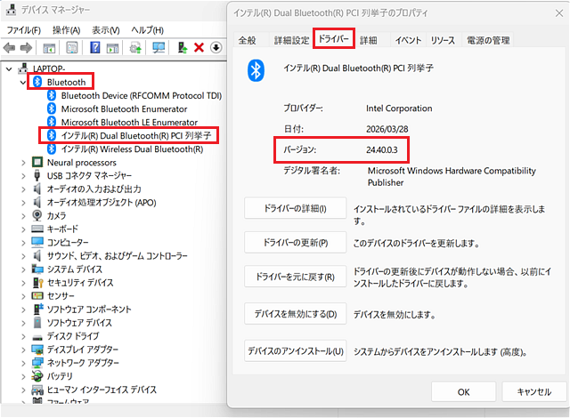The height and width of the screenshot is (418, 570).
Task: Expand the ソフトウェア コンポーネント node
Action: click(x=23, y=309)
